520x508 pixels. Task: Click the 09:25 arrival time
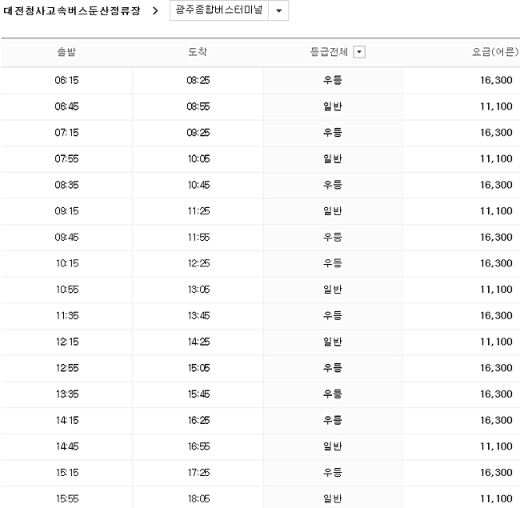(x=198, y=133)
